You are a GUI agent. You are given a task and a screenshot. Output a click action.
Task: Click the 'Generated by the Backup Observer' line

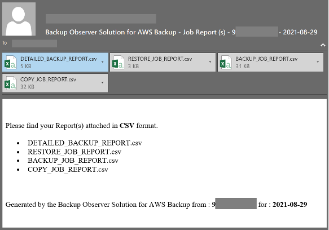pos(156,204)
